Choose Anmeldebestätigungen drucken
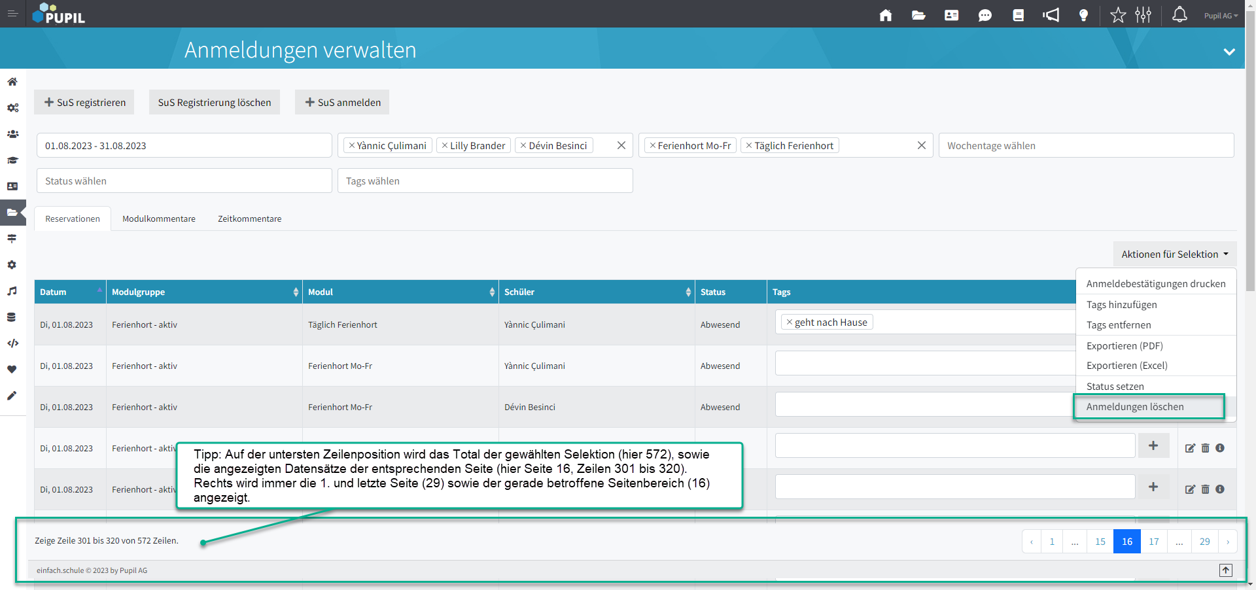Image resolution: width=1256 pixels, height=590 pixels. coord(1156,283)
